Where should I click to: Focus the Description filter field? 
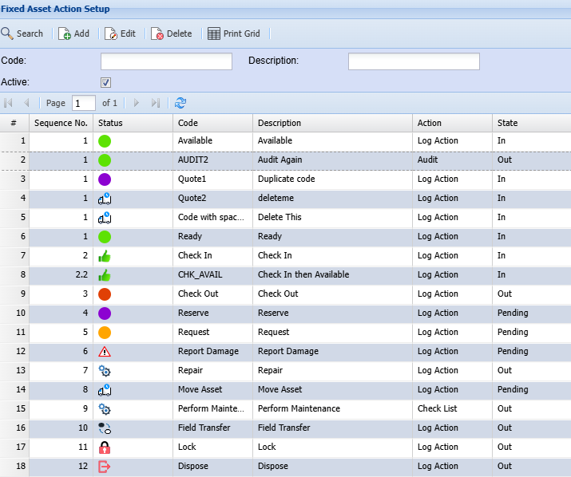point(414,61)
